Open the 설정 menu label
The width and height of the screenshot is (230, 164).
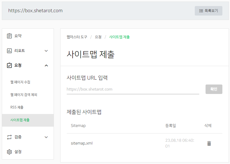18,152
